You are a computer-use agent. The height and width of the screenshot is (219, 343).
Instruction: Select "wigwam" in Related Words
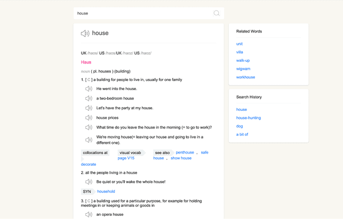click(x=243, y=69)
